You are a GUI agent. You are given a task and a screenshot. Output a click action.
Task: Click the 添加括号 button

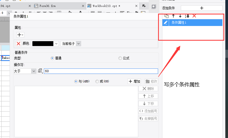[148, 111]
